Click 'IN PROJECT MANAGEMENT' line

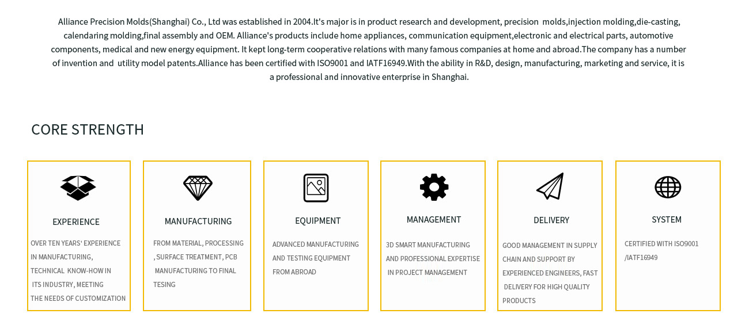pos(427,273)
